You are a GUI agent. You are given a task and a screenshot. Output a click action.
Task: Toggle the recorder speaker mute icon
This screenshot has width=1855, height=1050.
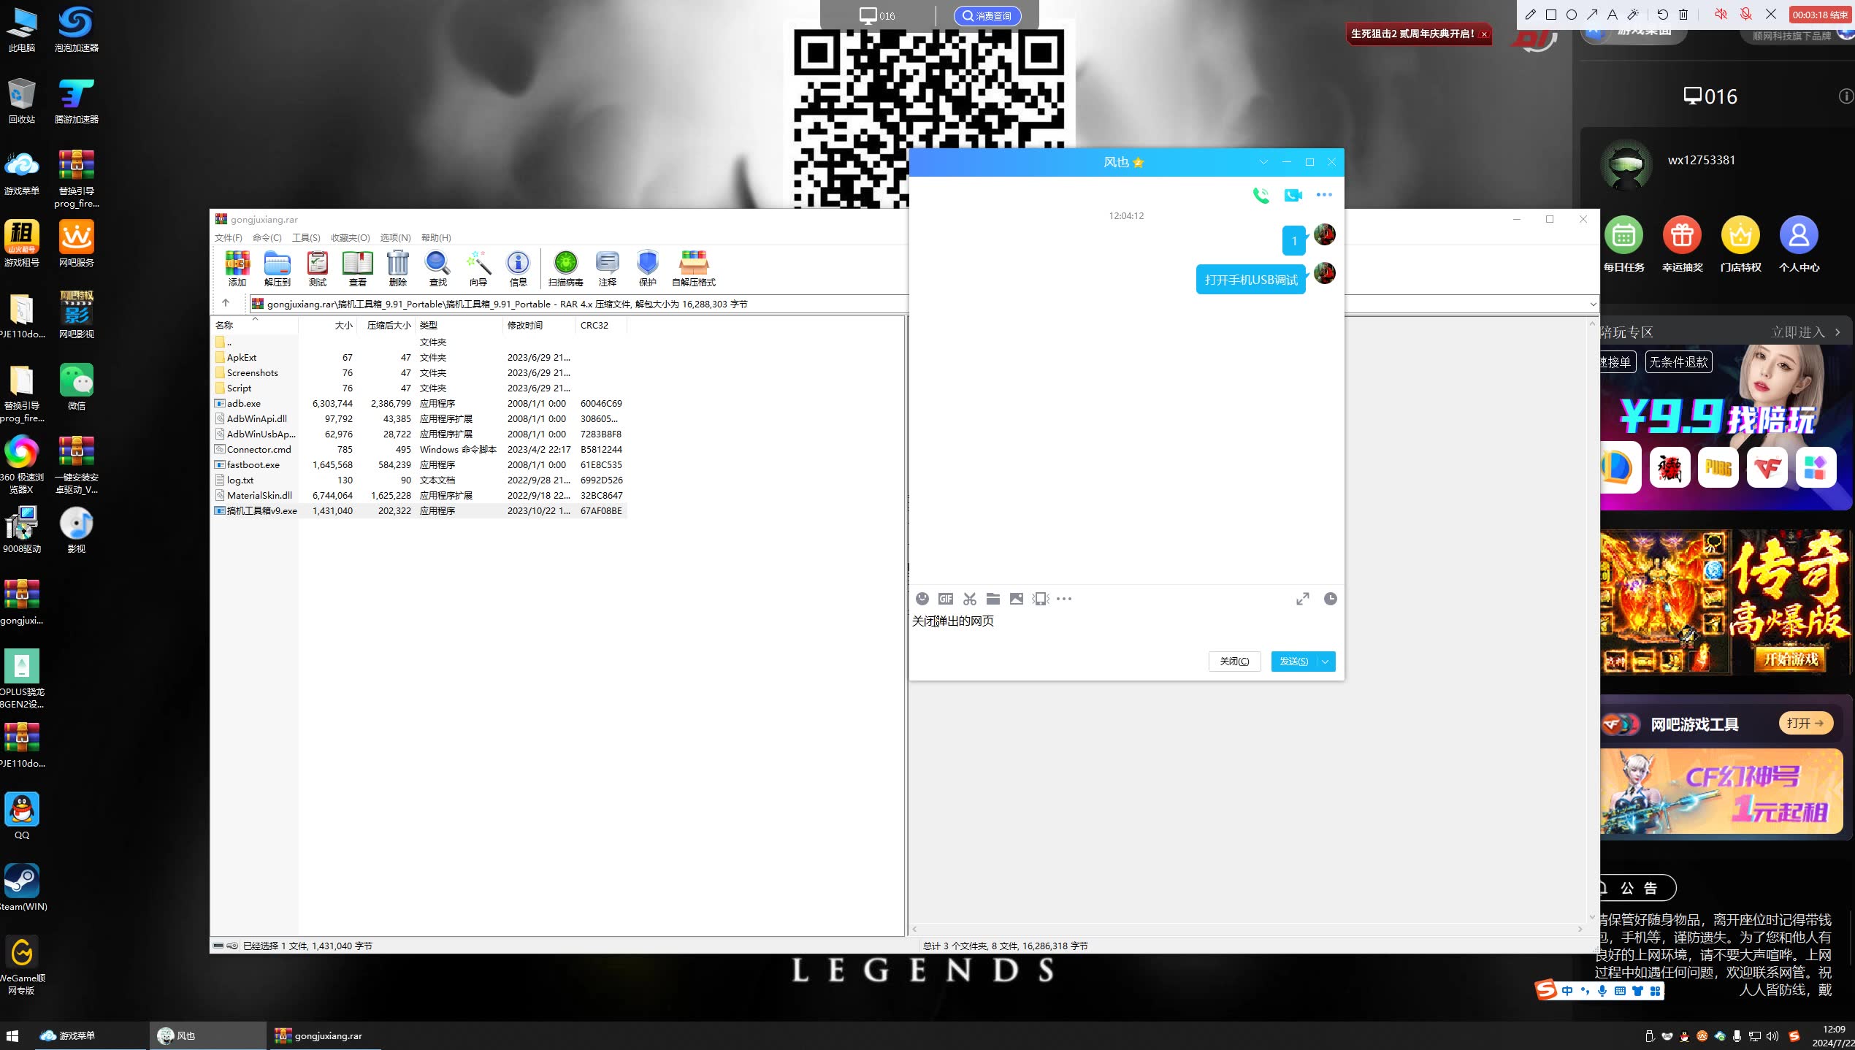click(x=1721, y=15)
